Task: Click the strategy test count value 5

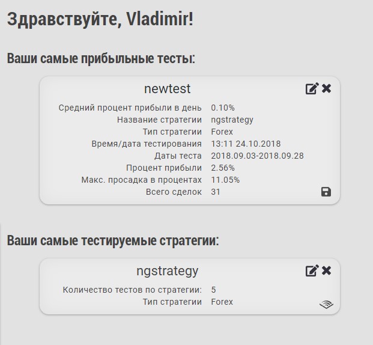Action: [x=214, y=290]
